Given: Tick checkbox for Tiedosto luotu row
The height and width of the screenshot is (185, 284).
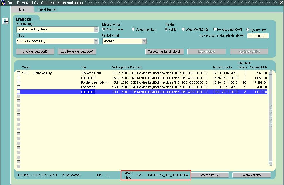Looking at the screenshot, I should point(18,73).
